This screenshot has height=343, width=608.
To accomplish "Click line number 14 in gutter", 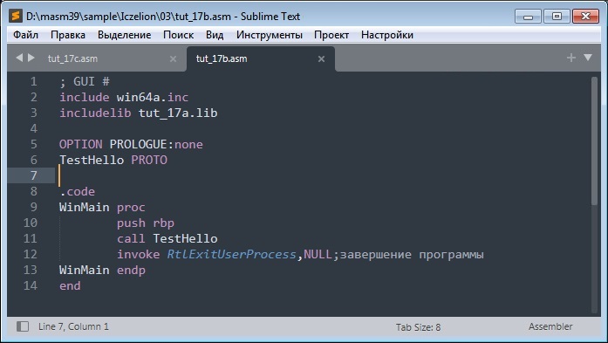I will pyautogui.click(x=31, y=285).
